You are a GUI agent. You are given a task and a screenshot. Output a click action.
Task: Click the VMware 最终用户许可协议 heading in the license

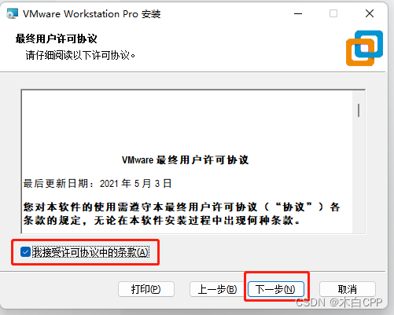[x=186, y=159]
